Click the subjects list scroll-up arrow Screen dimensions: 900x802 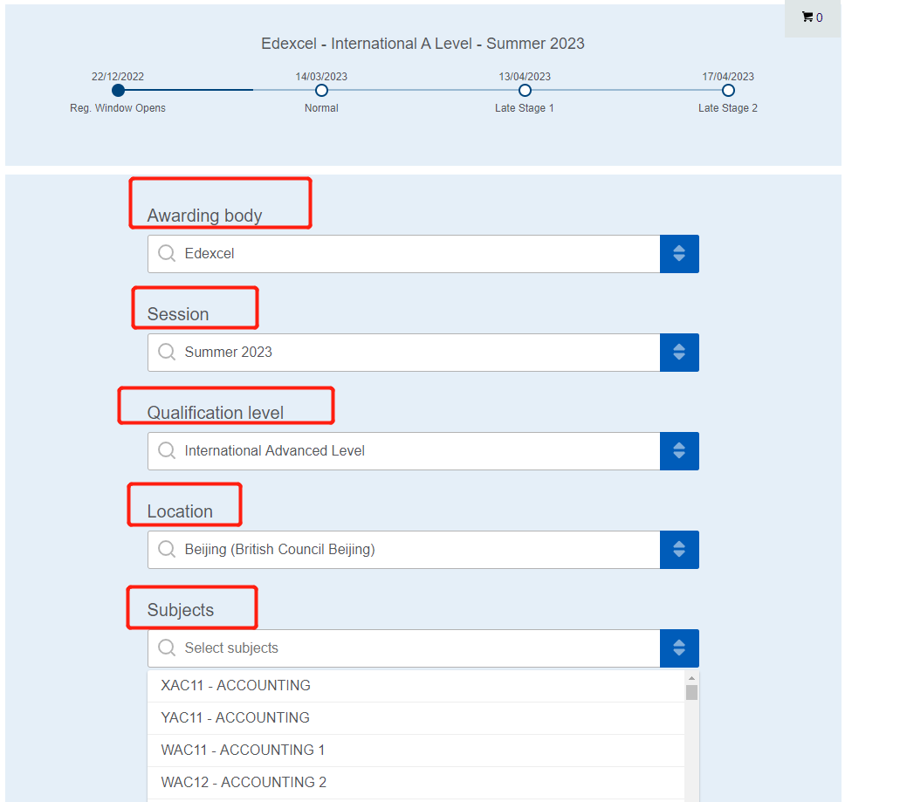(x=691, y=678)
